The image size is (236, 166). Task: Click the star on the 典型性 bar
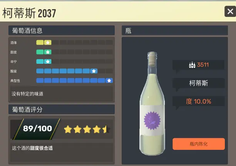(109, 81)
